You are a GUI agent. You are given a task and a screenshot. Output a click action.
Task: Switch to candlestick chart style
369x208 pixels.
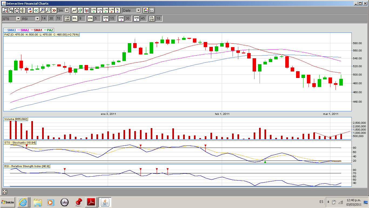[x=86, y=10]
